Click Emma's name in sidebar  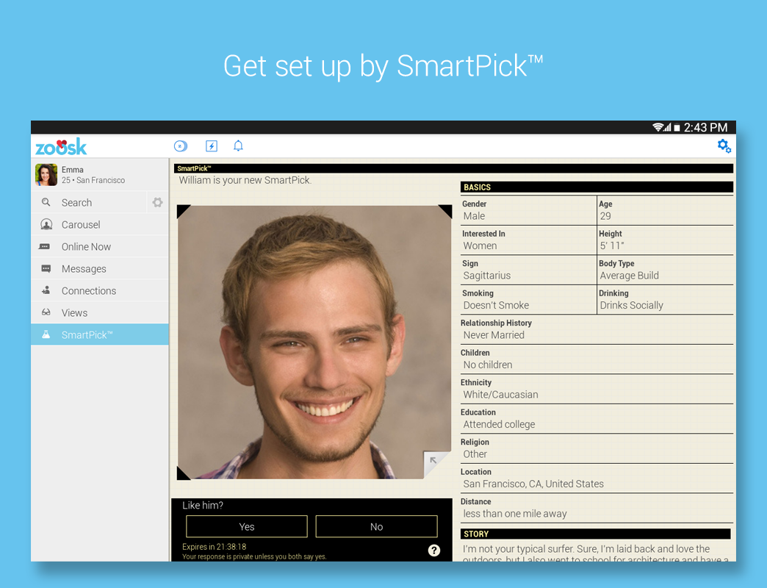click(x=73, y=169)
